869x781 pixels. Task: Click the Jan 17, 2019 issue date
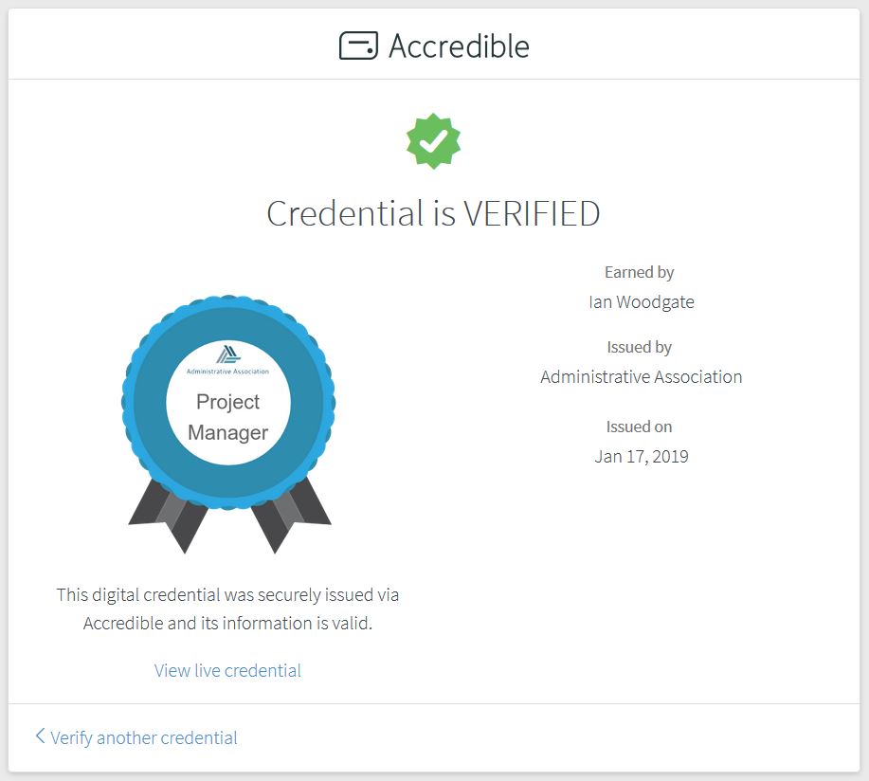click(x=642, y=457)
